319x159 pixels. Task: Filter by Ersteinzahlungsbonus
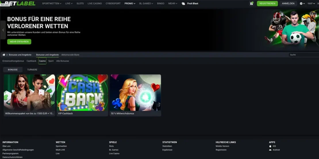(x=13, y=61)
